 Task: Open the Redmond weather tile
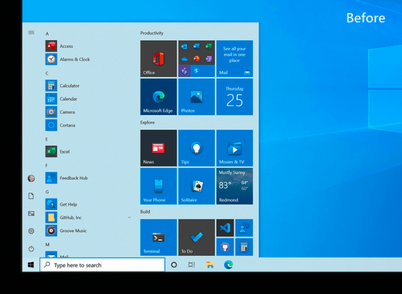pos(234,186)
